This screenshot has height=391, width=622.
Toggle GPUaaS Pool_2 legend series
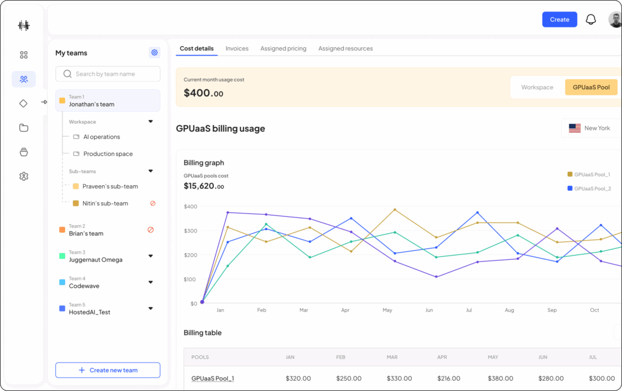coord(589,189)
